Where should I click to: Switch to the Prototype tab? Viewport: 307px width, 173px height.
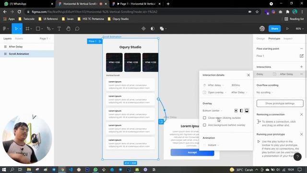274,38
